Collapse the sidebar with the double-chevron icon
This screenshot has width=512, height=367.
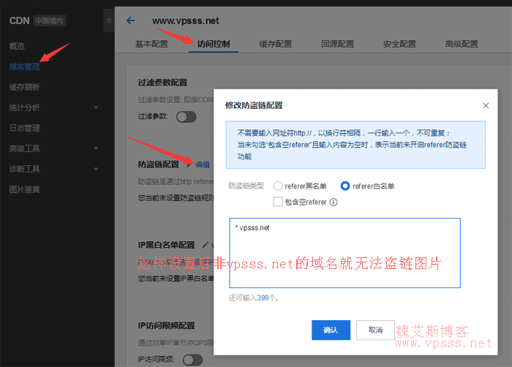tap(109, 20)
